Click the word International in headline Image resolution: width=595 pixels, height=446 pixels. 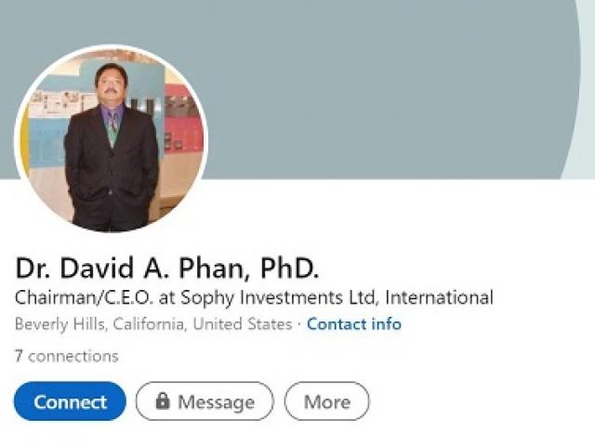coord(439,297)
